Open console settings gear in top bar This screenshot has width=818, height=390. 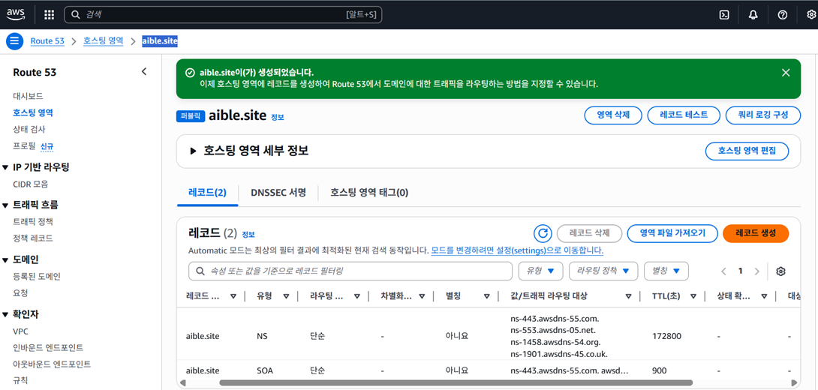tap(810, 14)
